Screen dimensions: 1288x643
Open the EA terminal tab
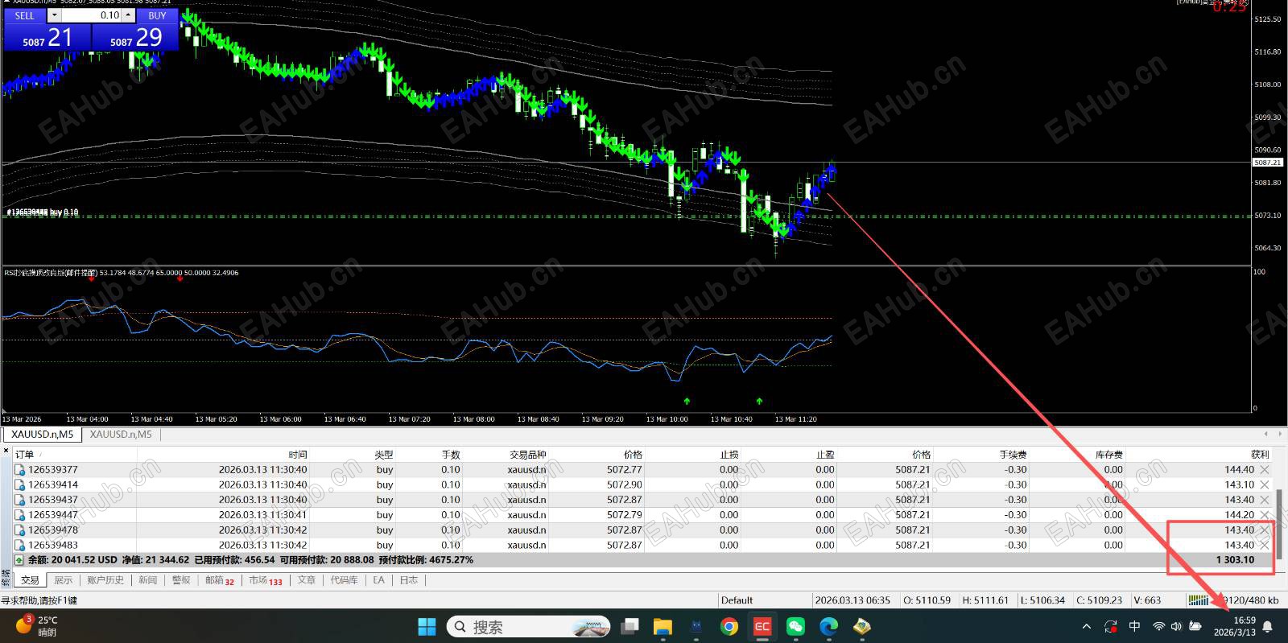(378, 580)
